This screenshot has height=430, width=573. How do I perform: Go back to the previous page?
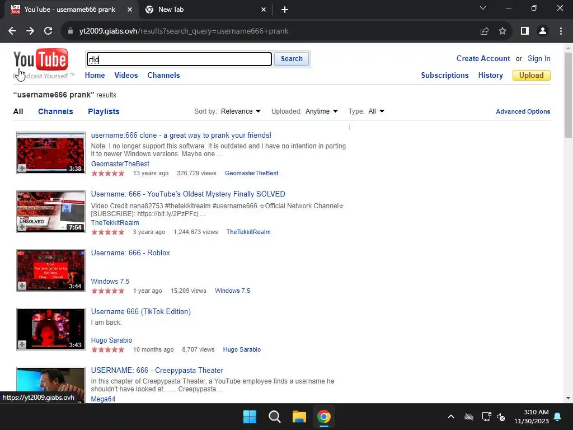tap(12, 31)
